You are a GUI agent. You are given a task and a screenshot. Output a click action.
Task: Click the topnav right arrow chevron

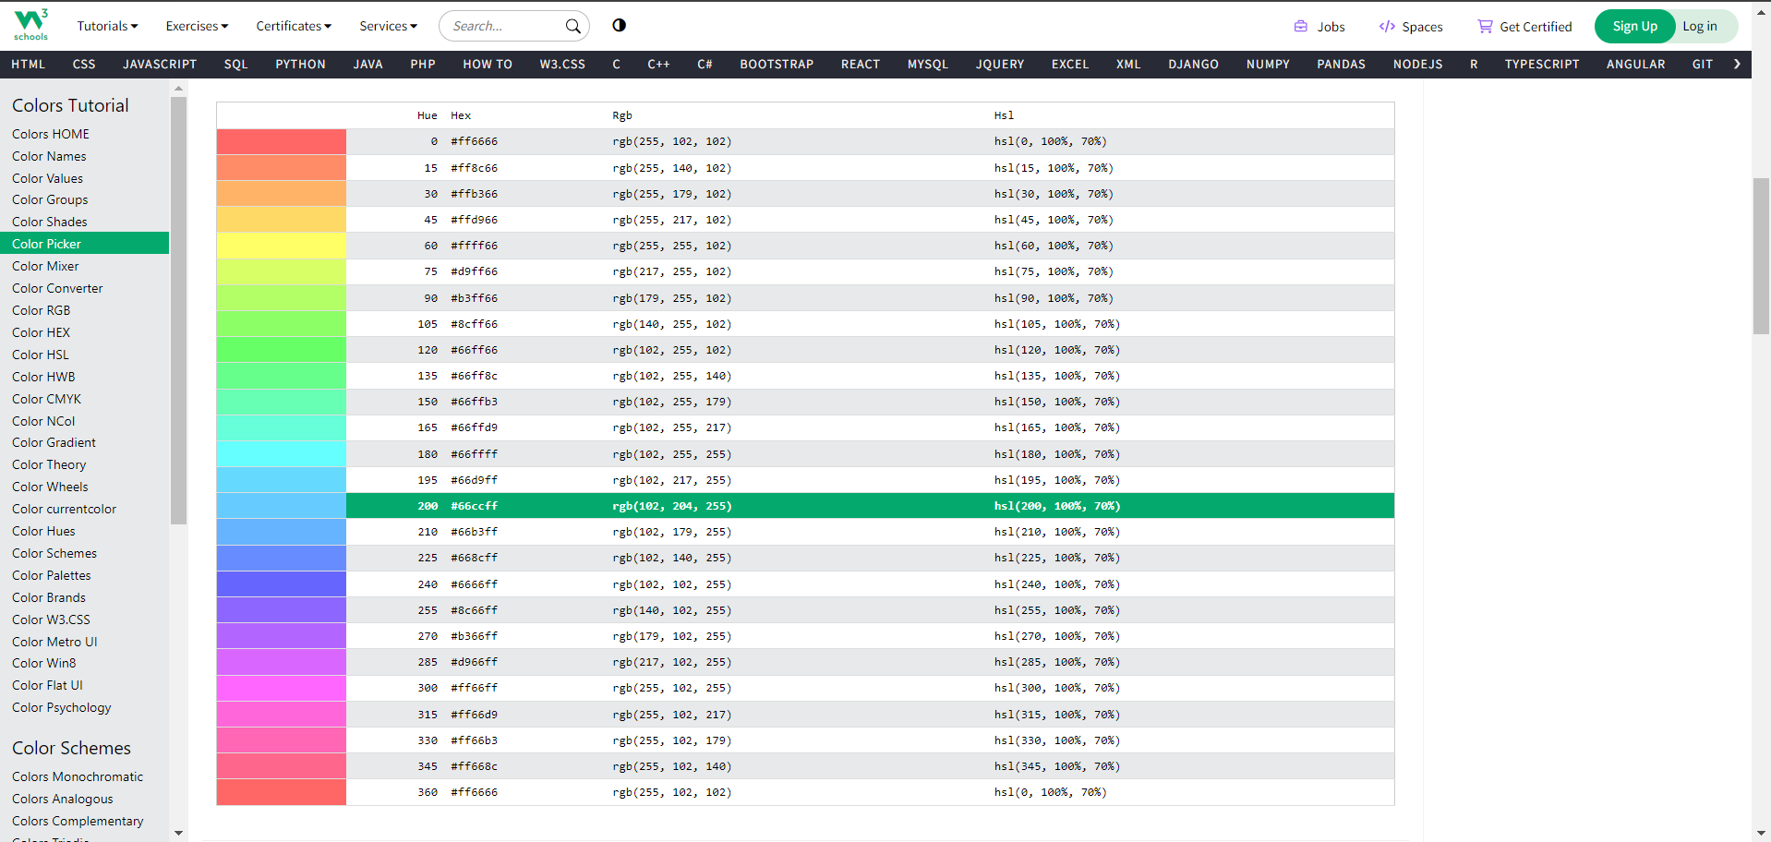pos(1737,64)
